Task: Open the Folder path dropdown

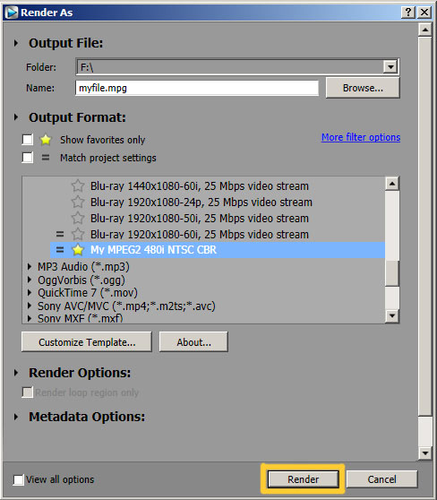Action: [390, 67]
